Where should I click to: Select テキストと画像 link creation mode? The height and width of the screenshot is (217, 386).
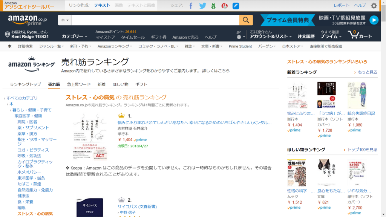click(141, 5)
